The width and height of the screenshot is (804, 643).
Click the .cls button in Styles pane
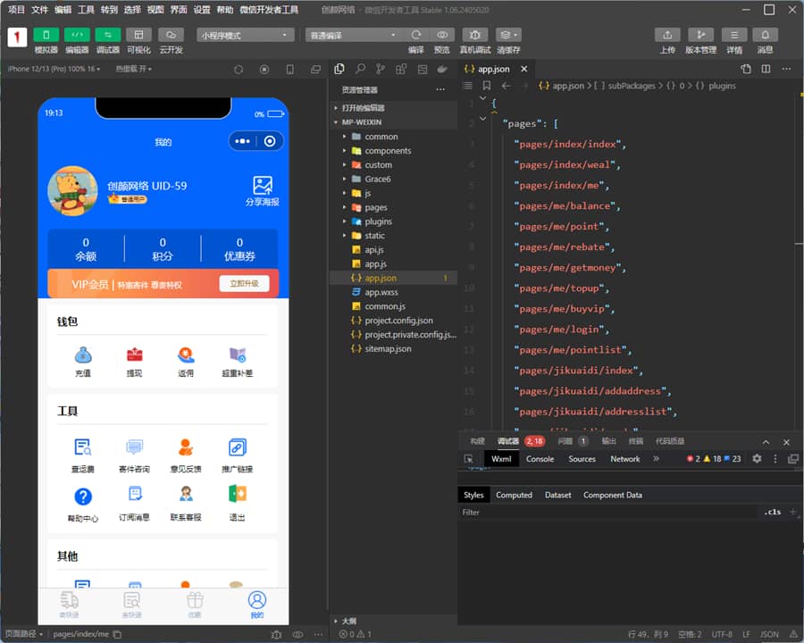pos(772,513)
